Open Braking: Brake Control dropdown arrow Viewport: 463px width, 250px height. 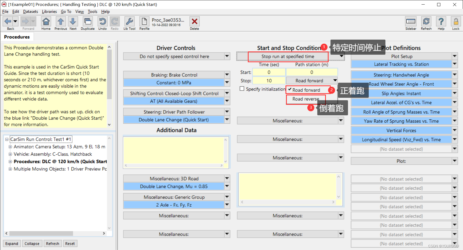coord(227,75)
